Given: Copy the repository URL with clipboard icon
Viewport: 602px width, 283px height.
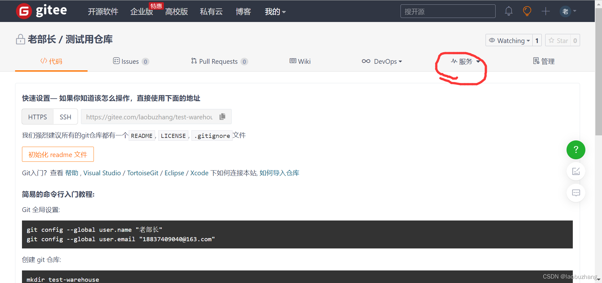Looking at the screenshot, I should point(222,117).
